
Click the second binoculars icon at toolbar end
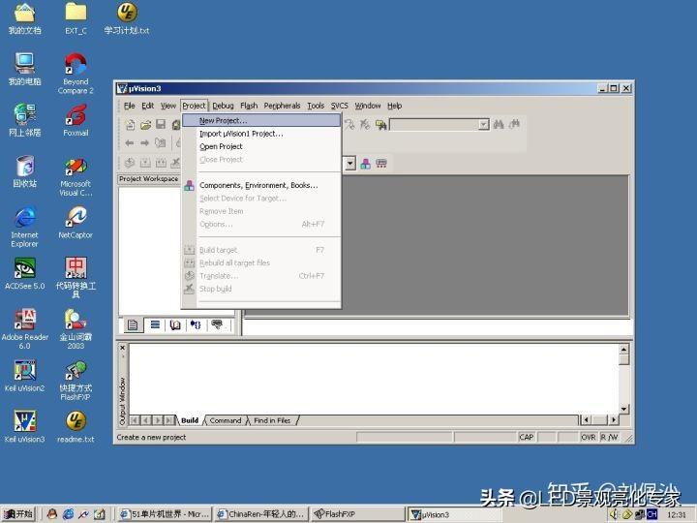pyautogui.click(x=514, y=125)
